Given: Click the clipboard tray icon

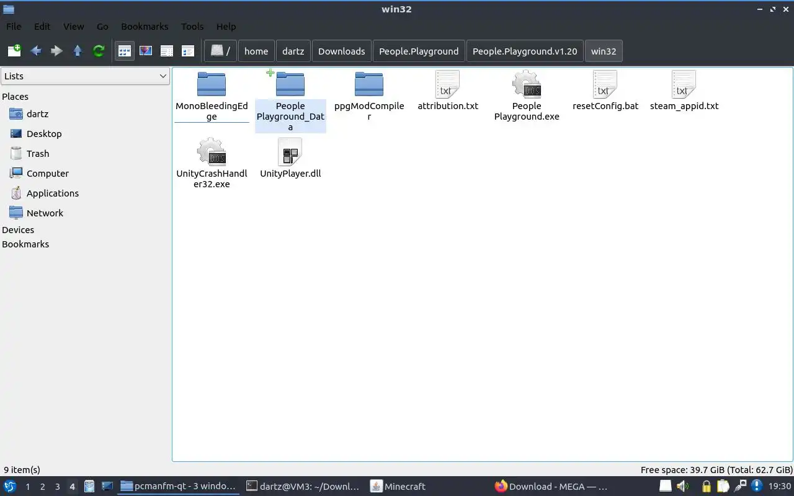Looking at the screenshot, I should [x=723, y=487].
